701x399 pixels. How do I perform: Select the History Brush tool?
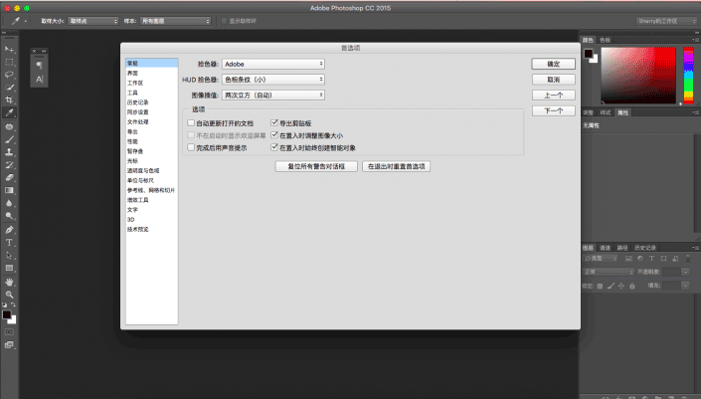point(9,164)
